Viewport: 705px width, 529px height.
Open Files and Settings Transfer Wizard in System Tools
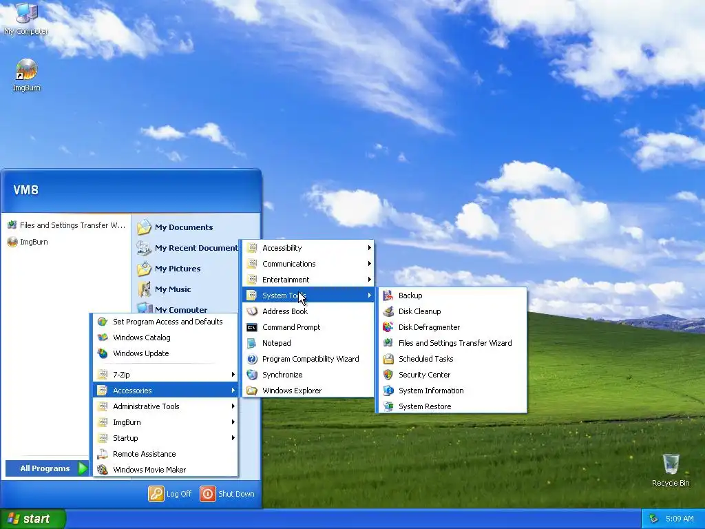click(x=452, y=343)
